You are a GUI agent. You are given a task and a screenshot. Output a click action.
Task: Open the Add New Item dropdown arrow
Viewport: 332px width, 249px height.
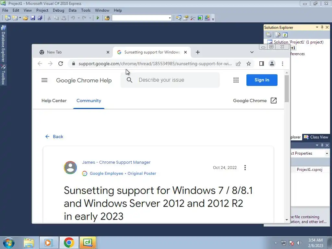click(x=20, y=18)
